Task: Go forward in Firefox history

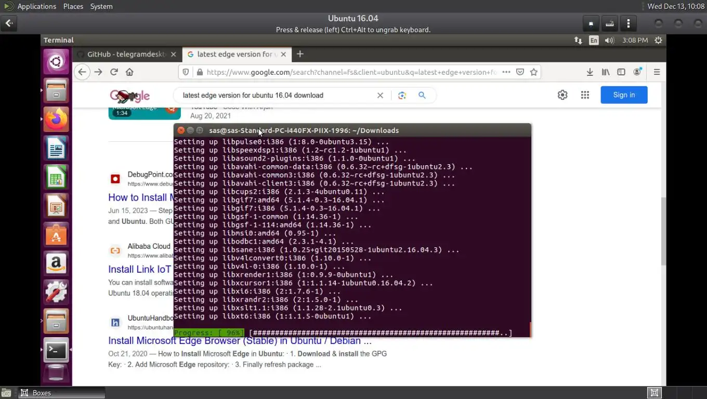Action: pos(98,72)
